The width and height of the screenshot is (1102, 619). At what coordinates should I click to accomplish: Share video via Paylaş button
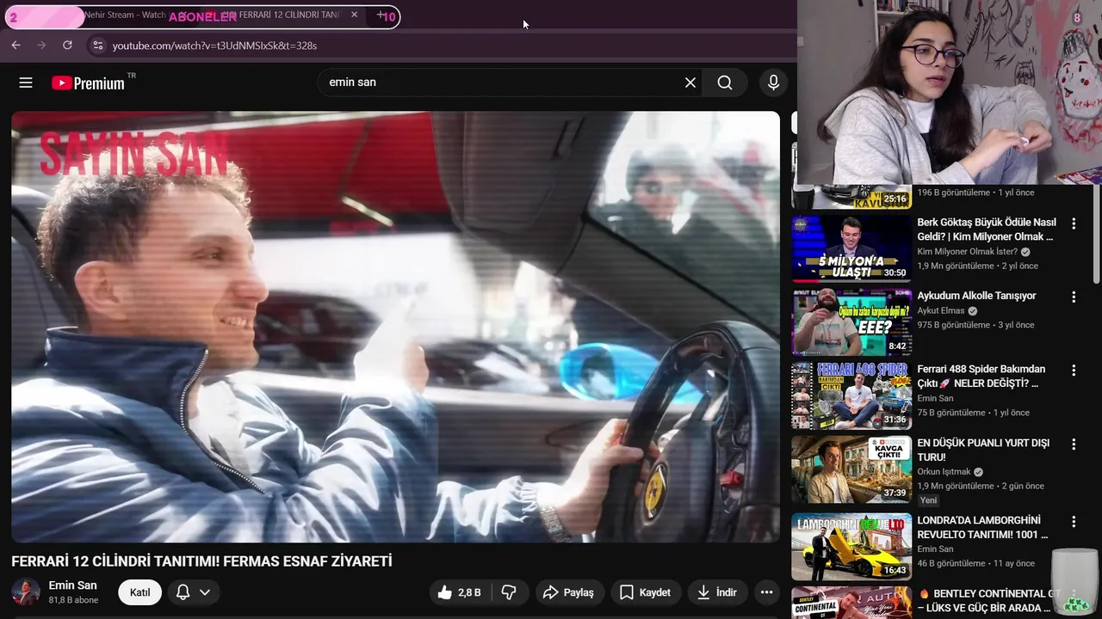click(568, 592)
